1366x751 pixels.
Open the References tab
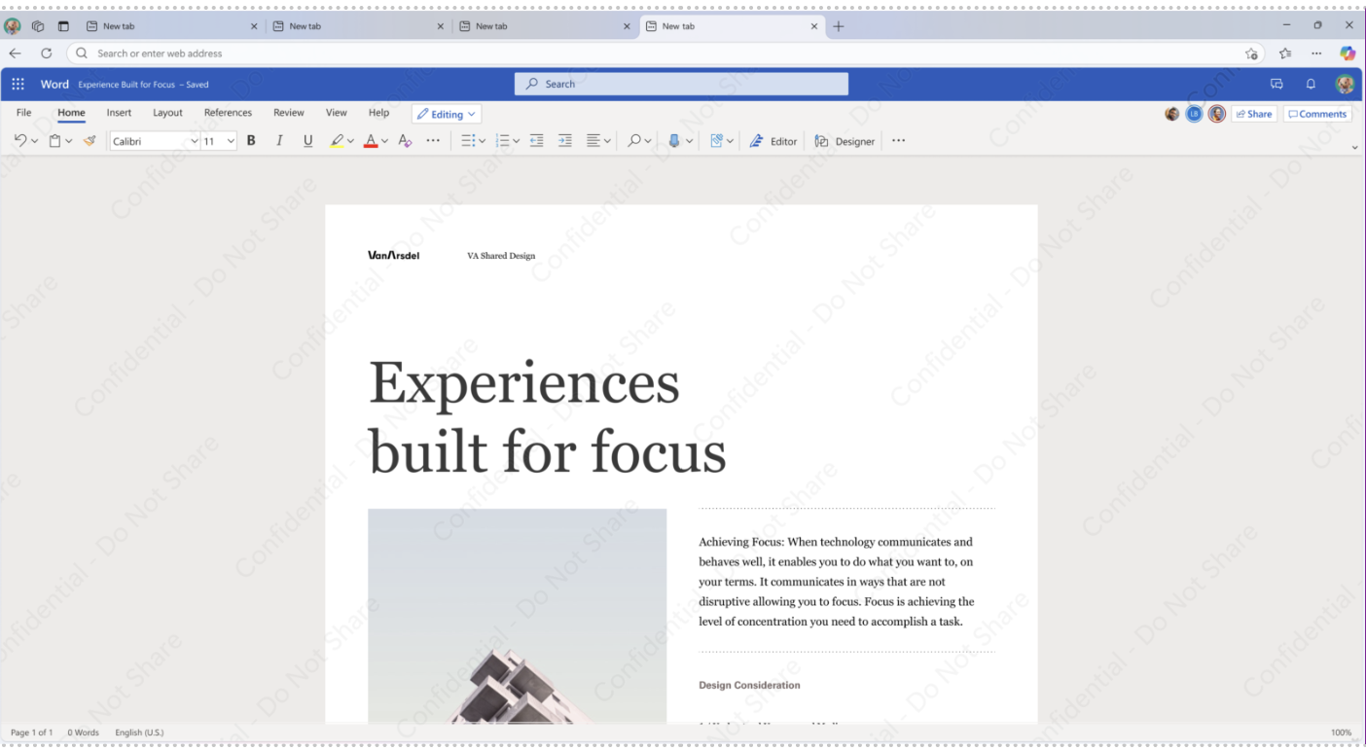click(228, 113)
